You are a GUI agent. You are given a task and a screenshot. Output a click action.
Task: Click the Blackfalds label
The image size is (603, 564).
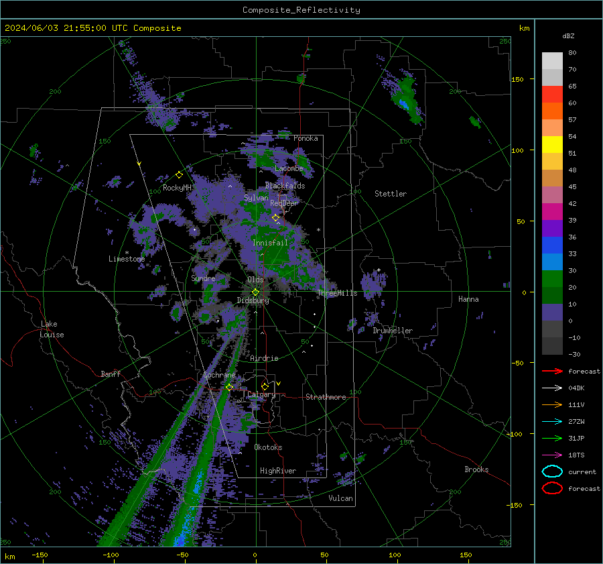point(285,186)
